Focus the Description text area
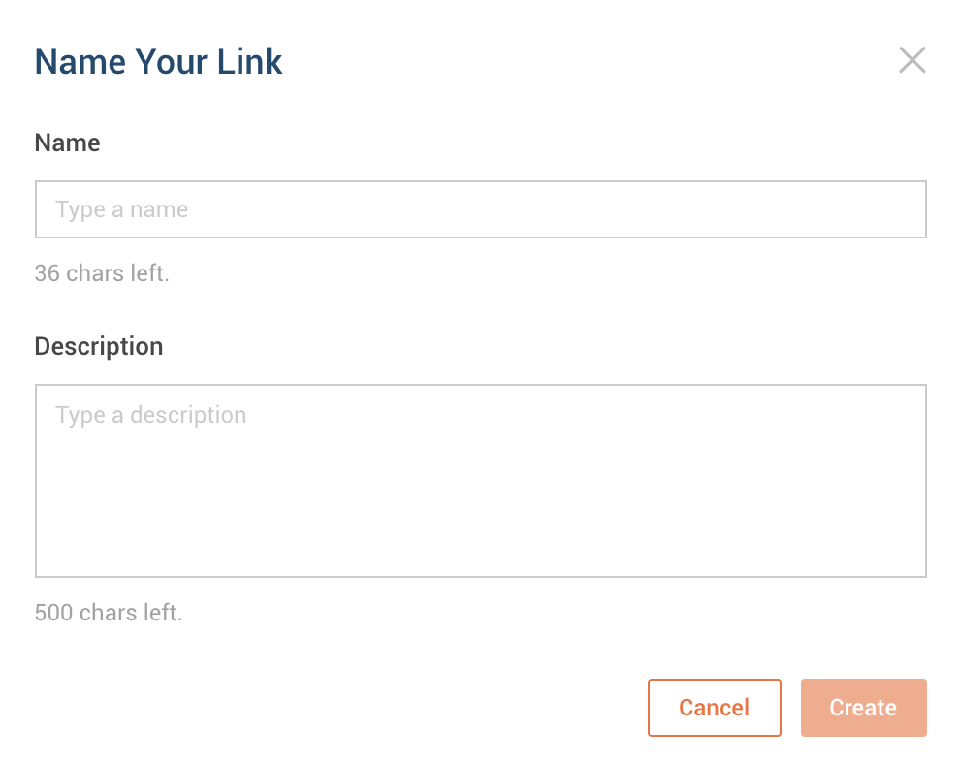The height and width of the screenshot is (762, 960). click(480, 481)
